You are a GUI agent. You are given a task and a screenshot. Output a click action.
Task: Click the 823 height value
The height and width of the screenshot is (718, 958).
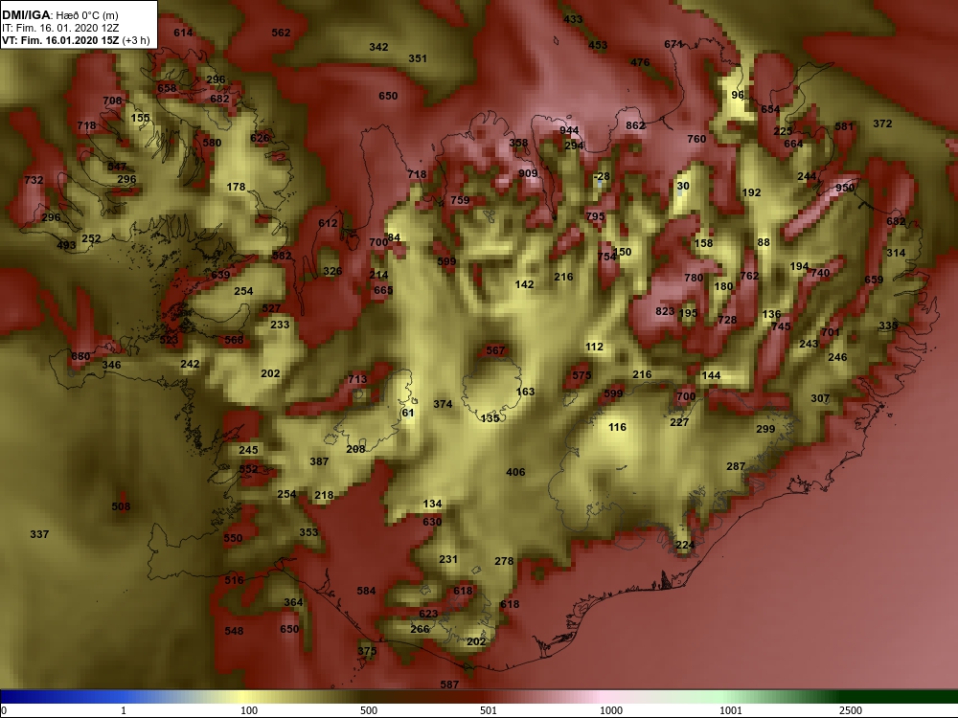[665, 311]
